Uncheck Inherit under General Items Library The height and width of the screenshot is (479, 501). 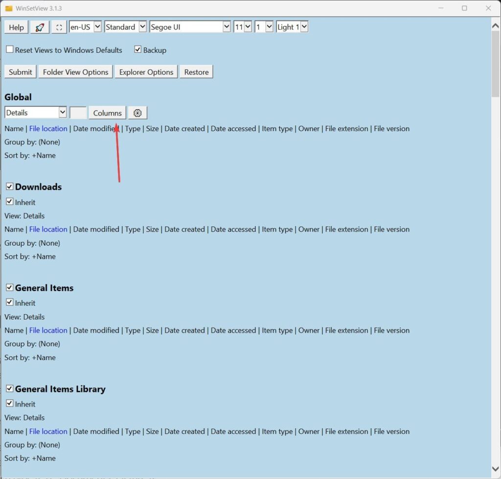[10, 403]
